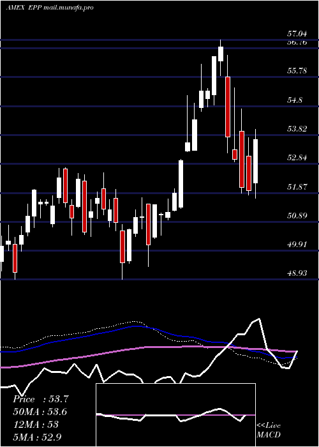Image resolution: width=319 pixels, height=447 pixels.
Task: Click the 'Price : 53.7' readout
Action: coord(41,399)
